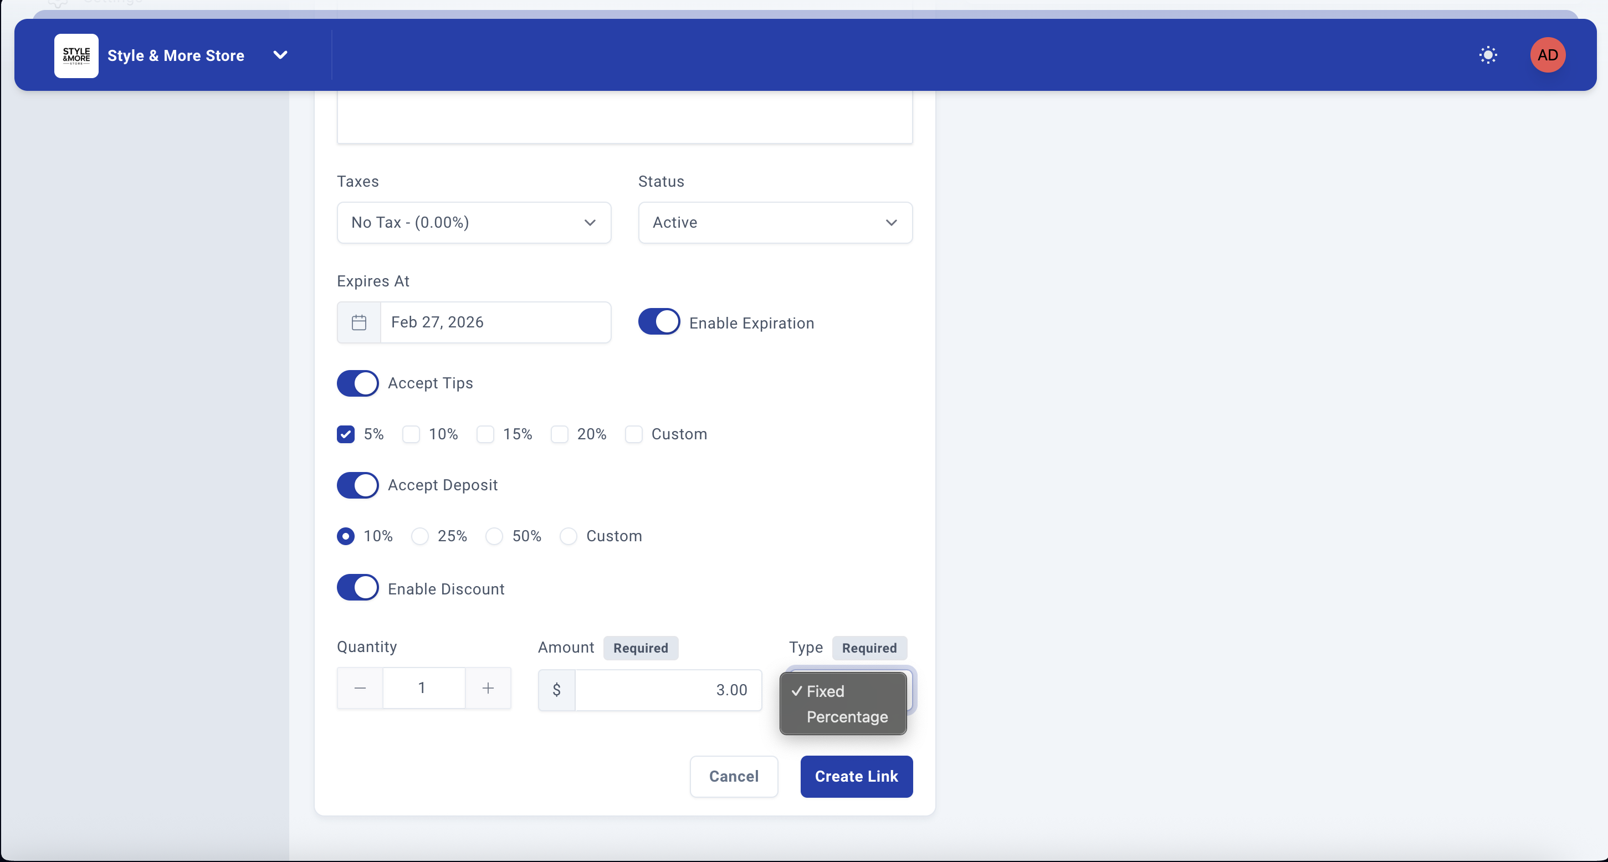Click the Style & More Store logo
1608x862 pixels.
pyautogui.click(x=76, y=55)
